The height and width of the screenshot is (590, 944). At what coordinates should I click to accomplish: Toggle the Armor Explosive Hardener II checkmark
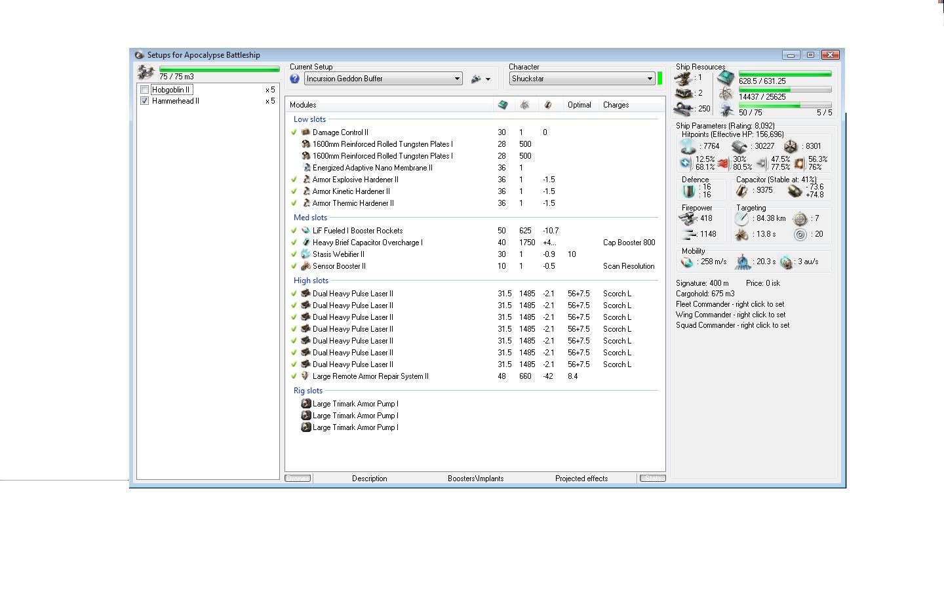pos(294,180)
